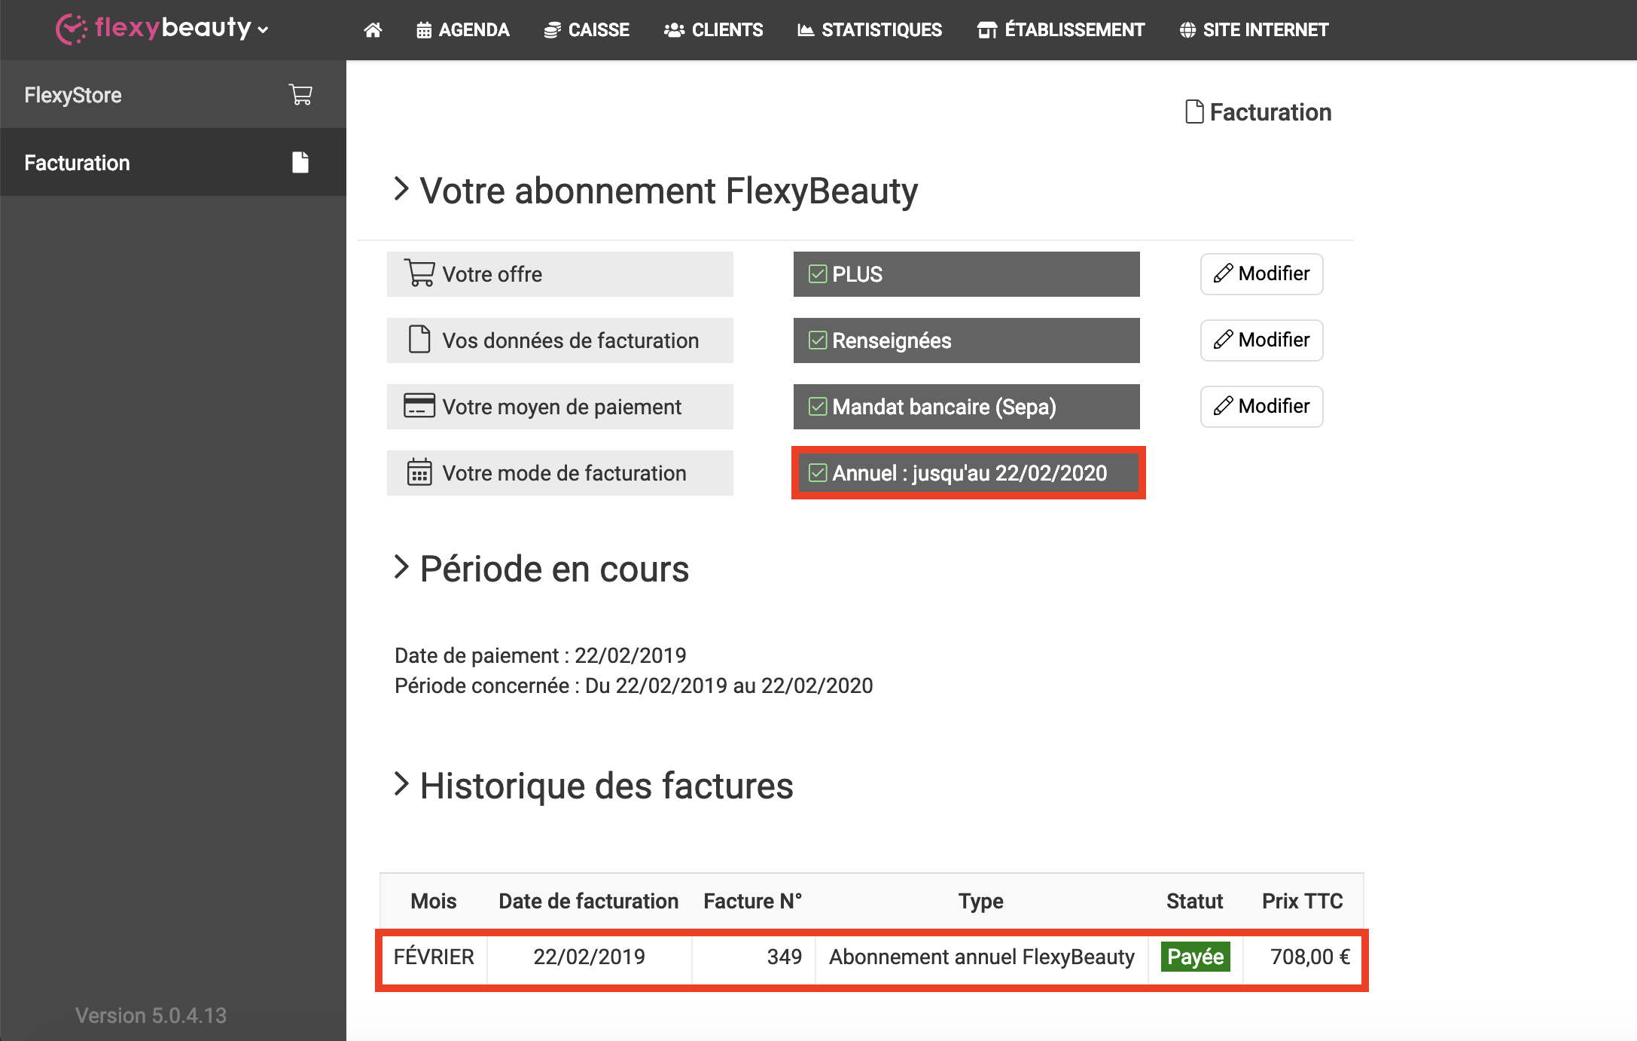Viewport: 1637px width, 1041px height.
Task: Click the Annuel jusqu'au 22/02/2020 checkmark
Action: click(x=818, y=473)
